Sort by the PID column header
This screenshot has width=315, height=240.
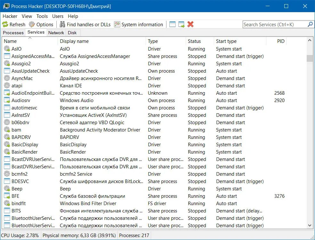[277, 41]
